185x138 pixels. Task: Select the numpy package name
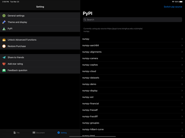pyautogui.click(x=86, y=39)
